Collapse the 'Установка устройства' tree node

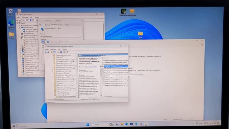[x=53, y=95]
